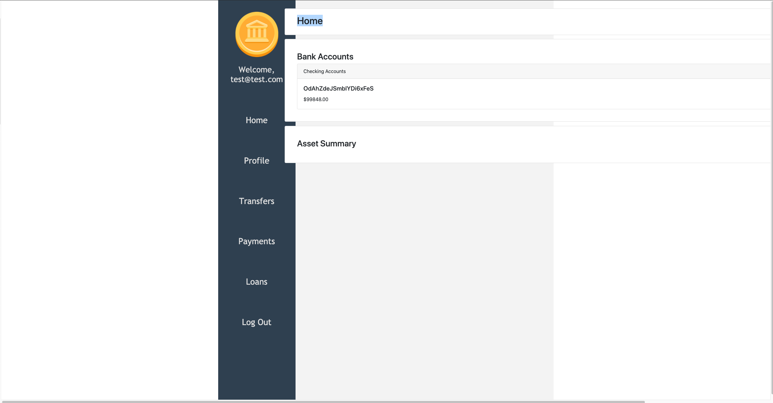The width and height of the screenshot is (773, 403).
Task: Click the highlighted Home page heading
Action: (x=309, y=21)
